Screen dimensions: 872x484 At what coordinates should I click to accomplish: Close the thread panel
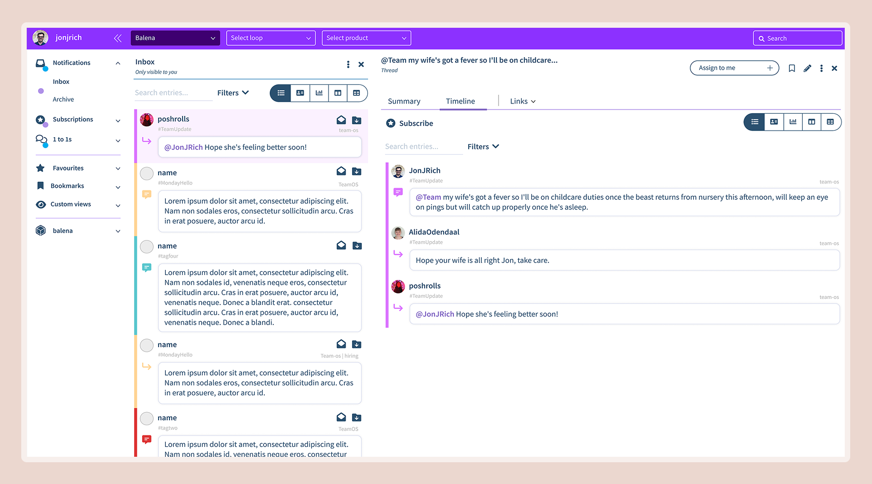point(834,68)
